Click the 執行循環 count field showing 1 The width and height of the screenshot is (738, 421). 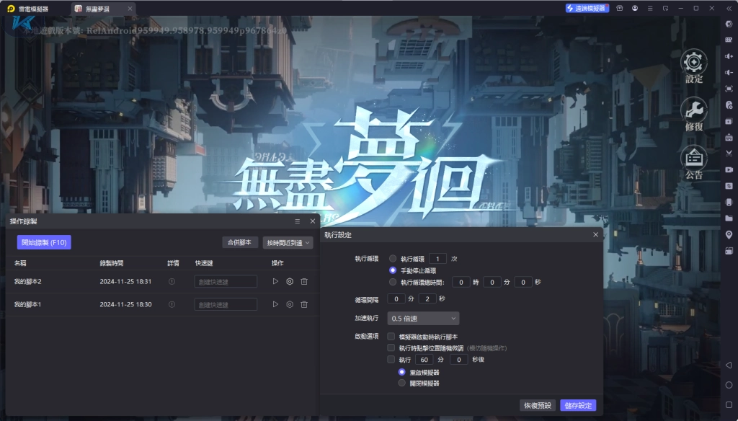point(437,259)
